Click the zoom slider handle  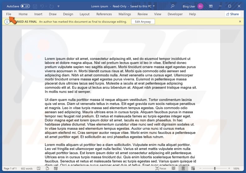pos(215,168)
